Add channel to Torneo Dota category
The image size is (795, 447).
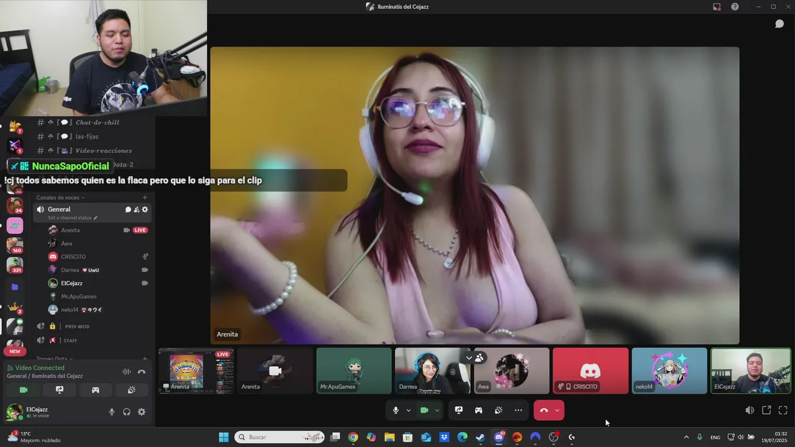(x=145, y=359)
